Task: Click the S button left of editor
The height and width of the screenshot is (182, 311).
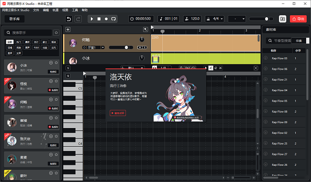Action: [68, 68]
